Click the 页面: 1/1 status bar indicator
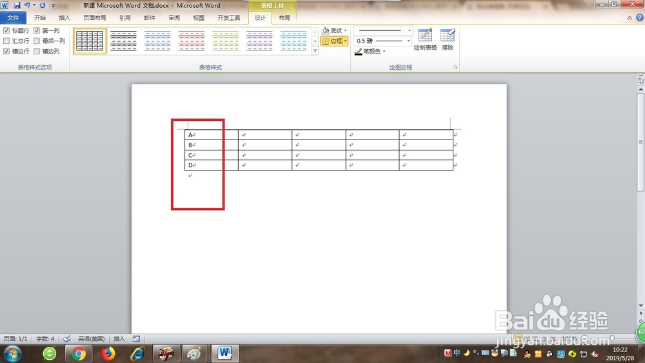Screen dimensions: 645x363 (15, 338)
